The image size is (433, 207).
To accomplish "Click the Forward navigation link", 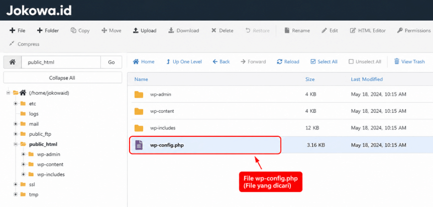I will pos(253,62).
